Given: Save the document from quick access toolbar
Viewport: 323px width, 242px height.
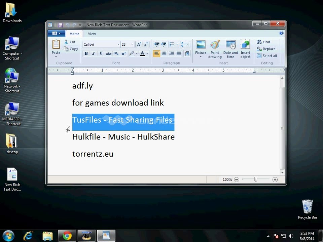Looking at the screenshot, I should [x=60, y=25].
